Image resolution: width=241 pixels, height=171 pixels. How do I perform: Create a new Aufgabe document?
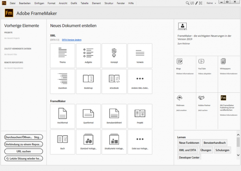coord(88,55)
